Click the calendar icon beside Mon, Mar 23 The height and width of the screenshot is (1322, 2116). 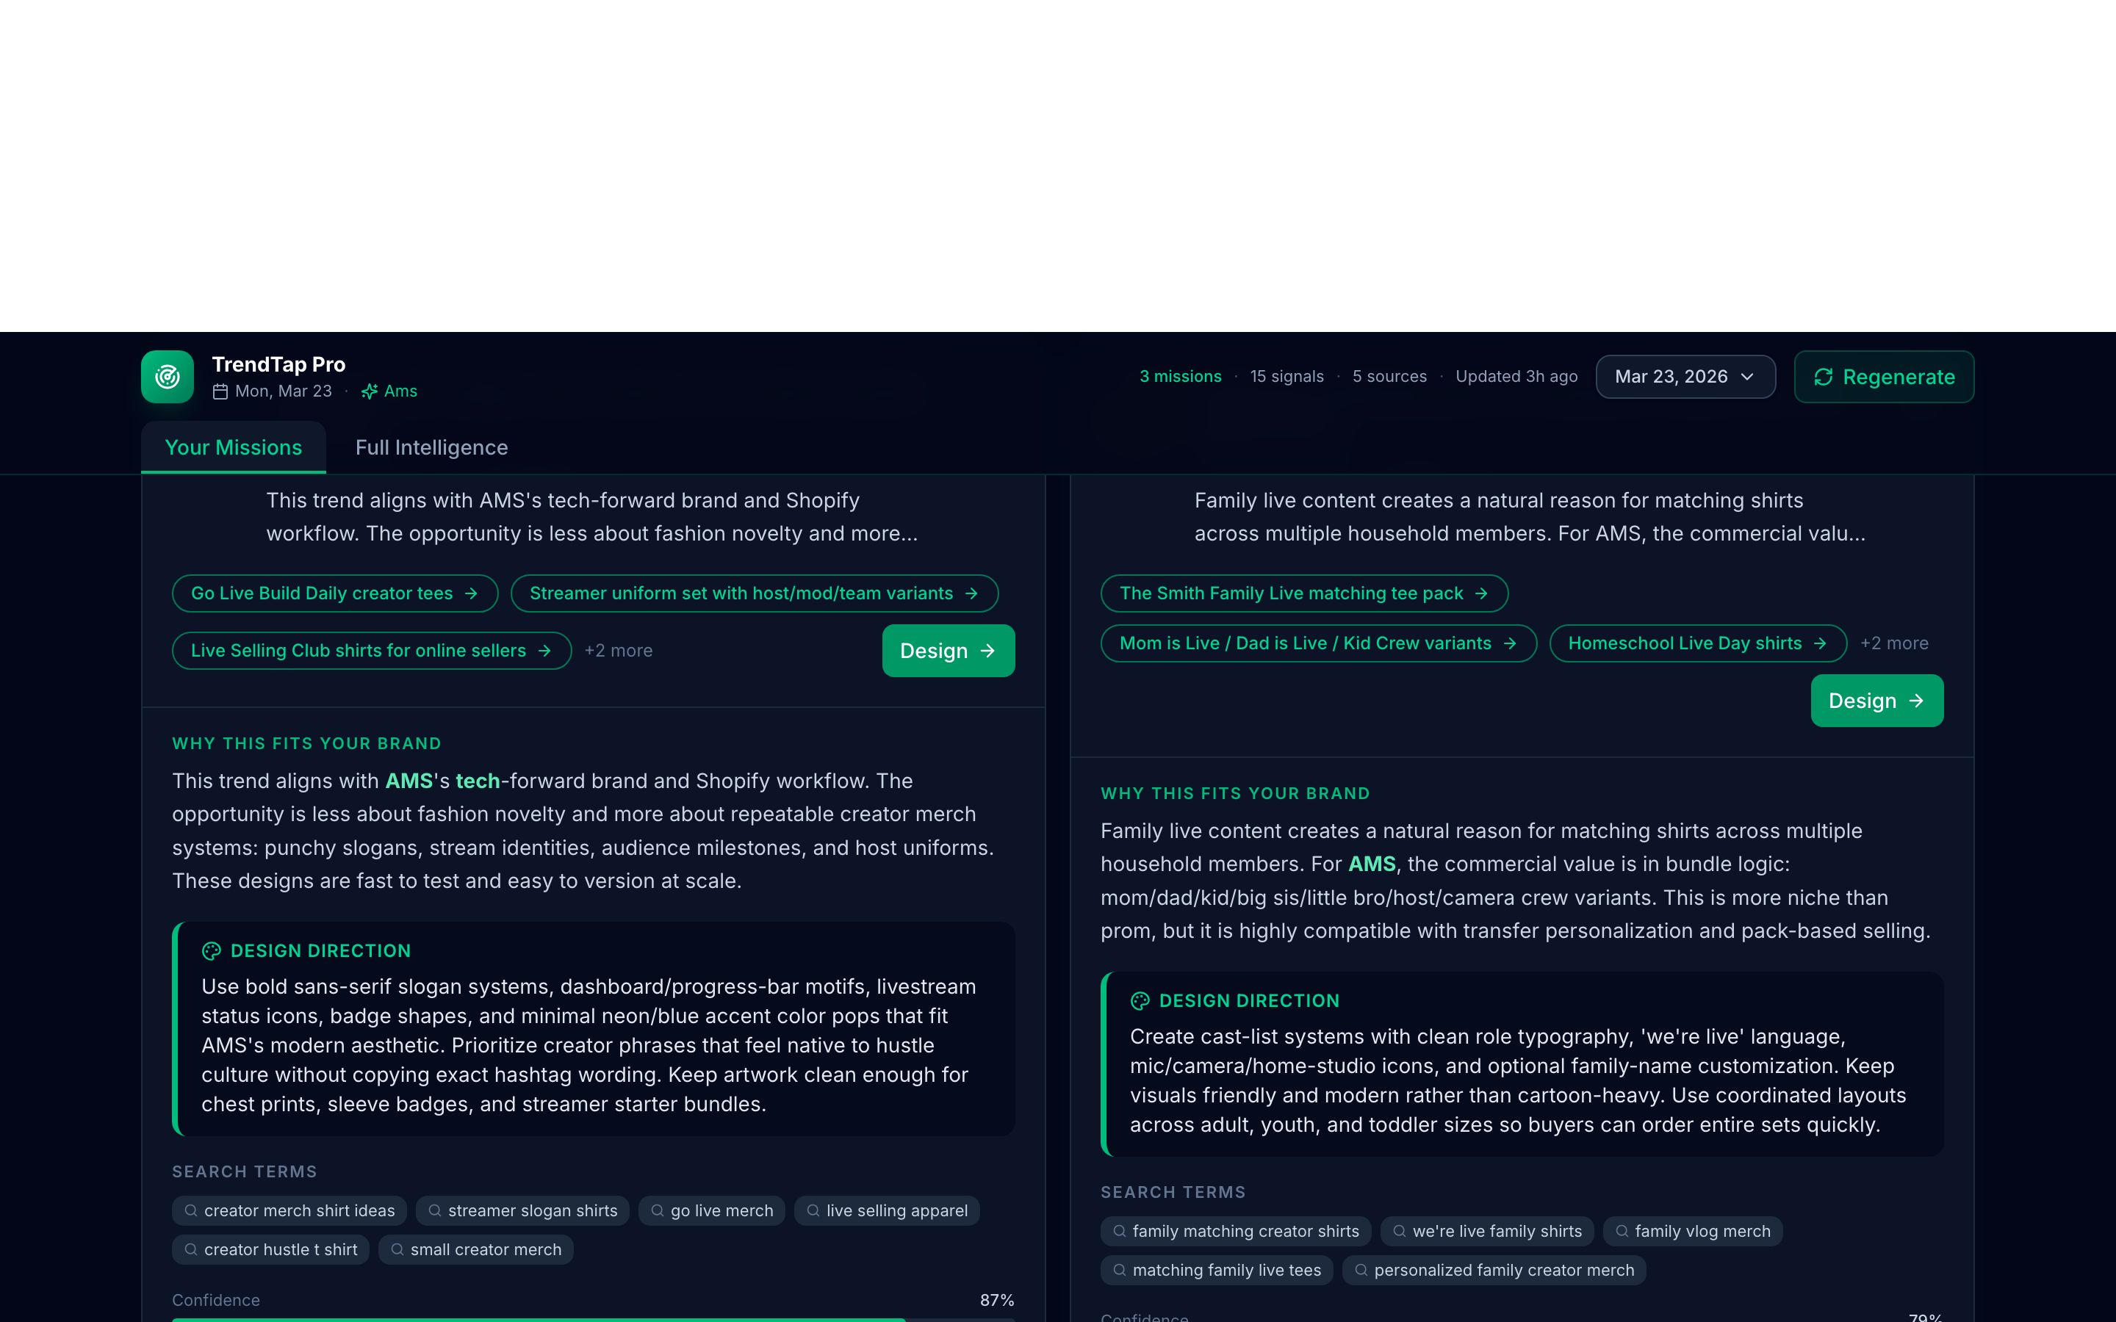[x=221, y=391]
